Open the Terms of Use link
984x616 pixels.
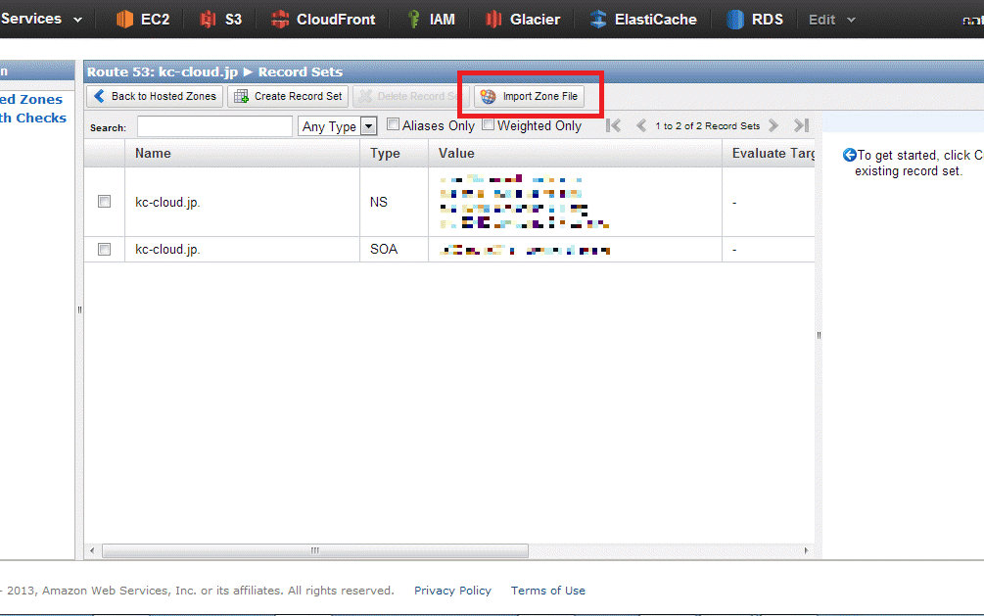point(548,591)
